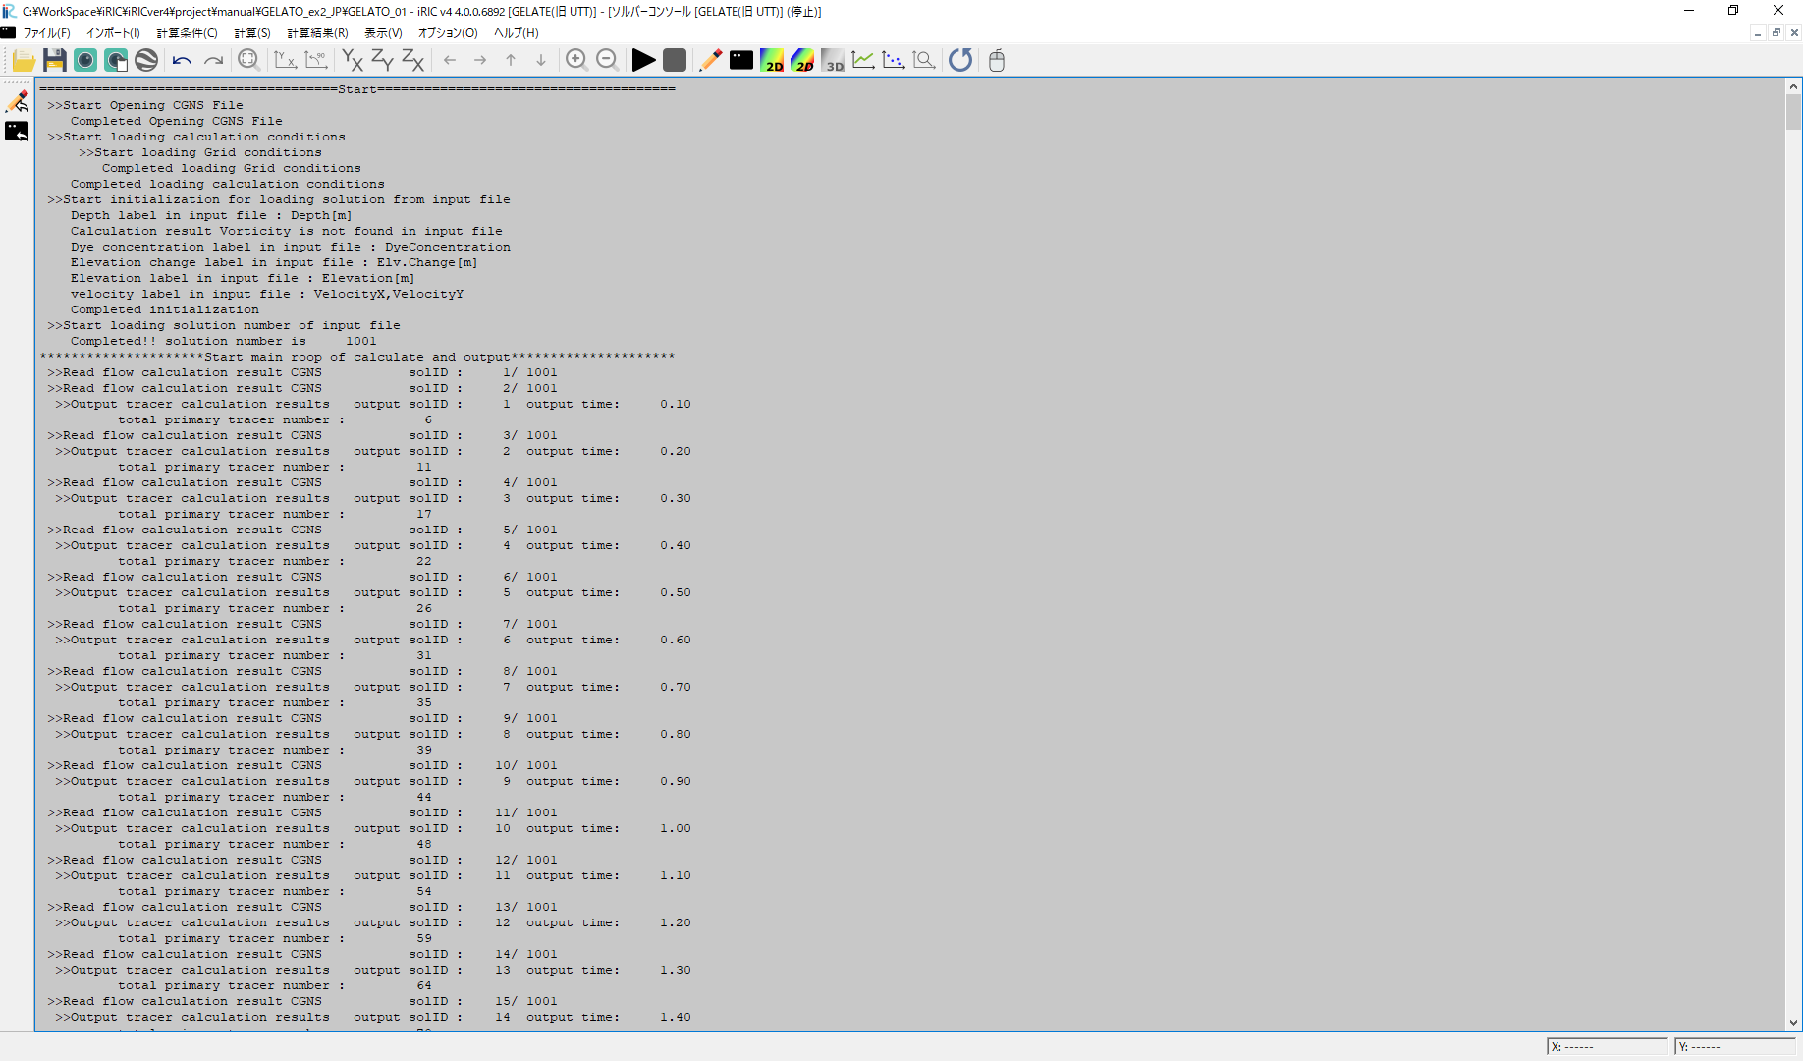Click the solution number 1001 in the Completed!! line
Viewport: 1803px width, 1061px height.
point(360,341)
